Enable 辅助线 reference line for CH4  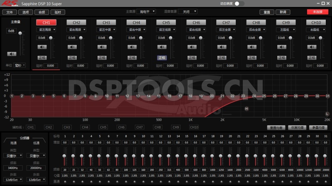[85, 127]
